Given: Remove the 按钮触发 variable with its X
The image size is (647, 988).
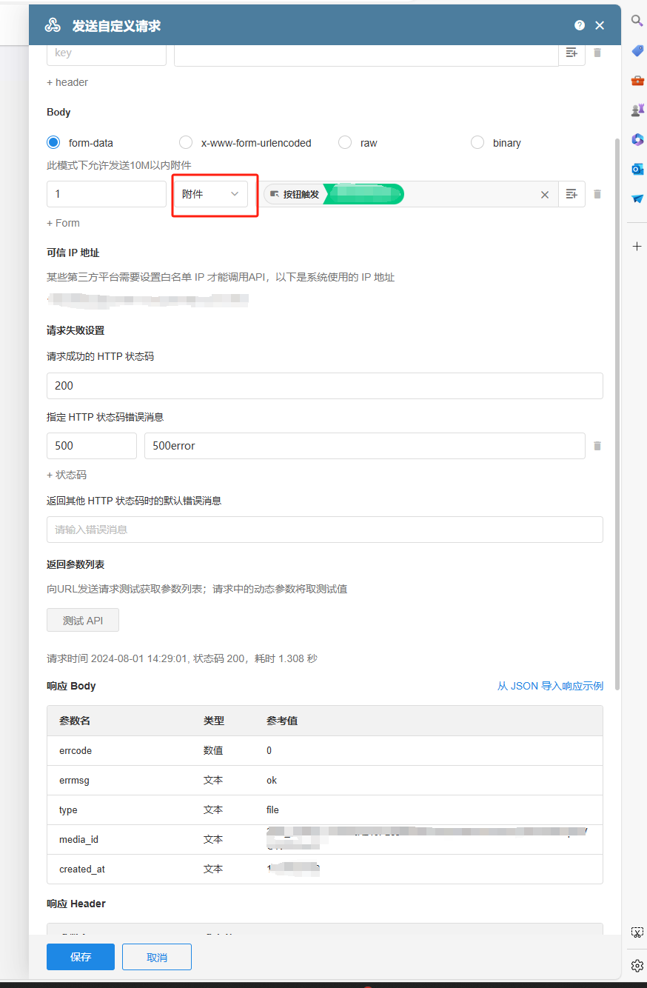Looking at the screenshot, I should (x=545, y=193).
